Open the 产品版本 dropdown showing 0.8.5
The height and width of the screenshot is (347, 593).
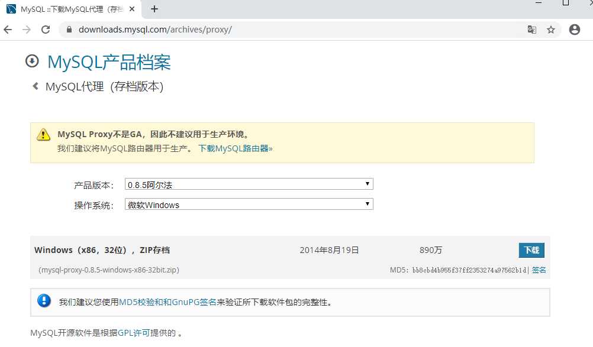249,184
